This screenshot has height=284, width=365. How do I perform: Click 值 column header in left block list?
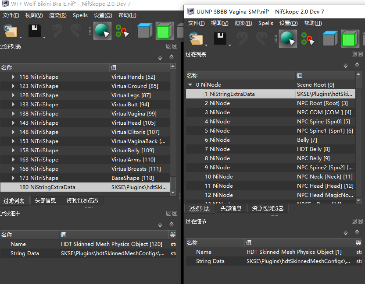pos(140,67)
